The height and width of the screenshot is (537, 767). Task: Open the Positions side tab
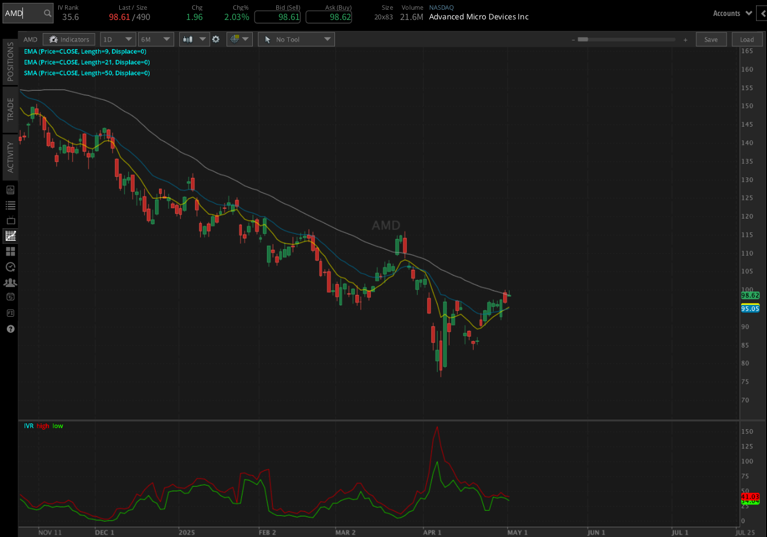click(10, 62)
